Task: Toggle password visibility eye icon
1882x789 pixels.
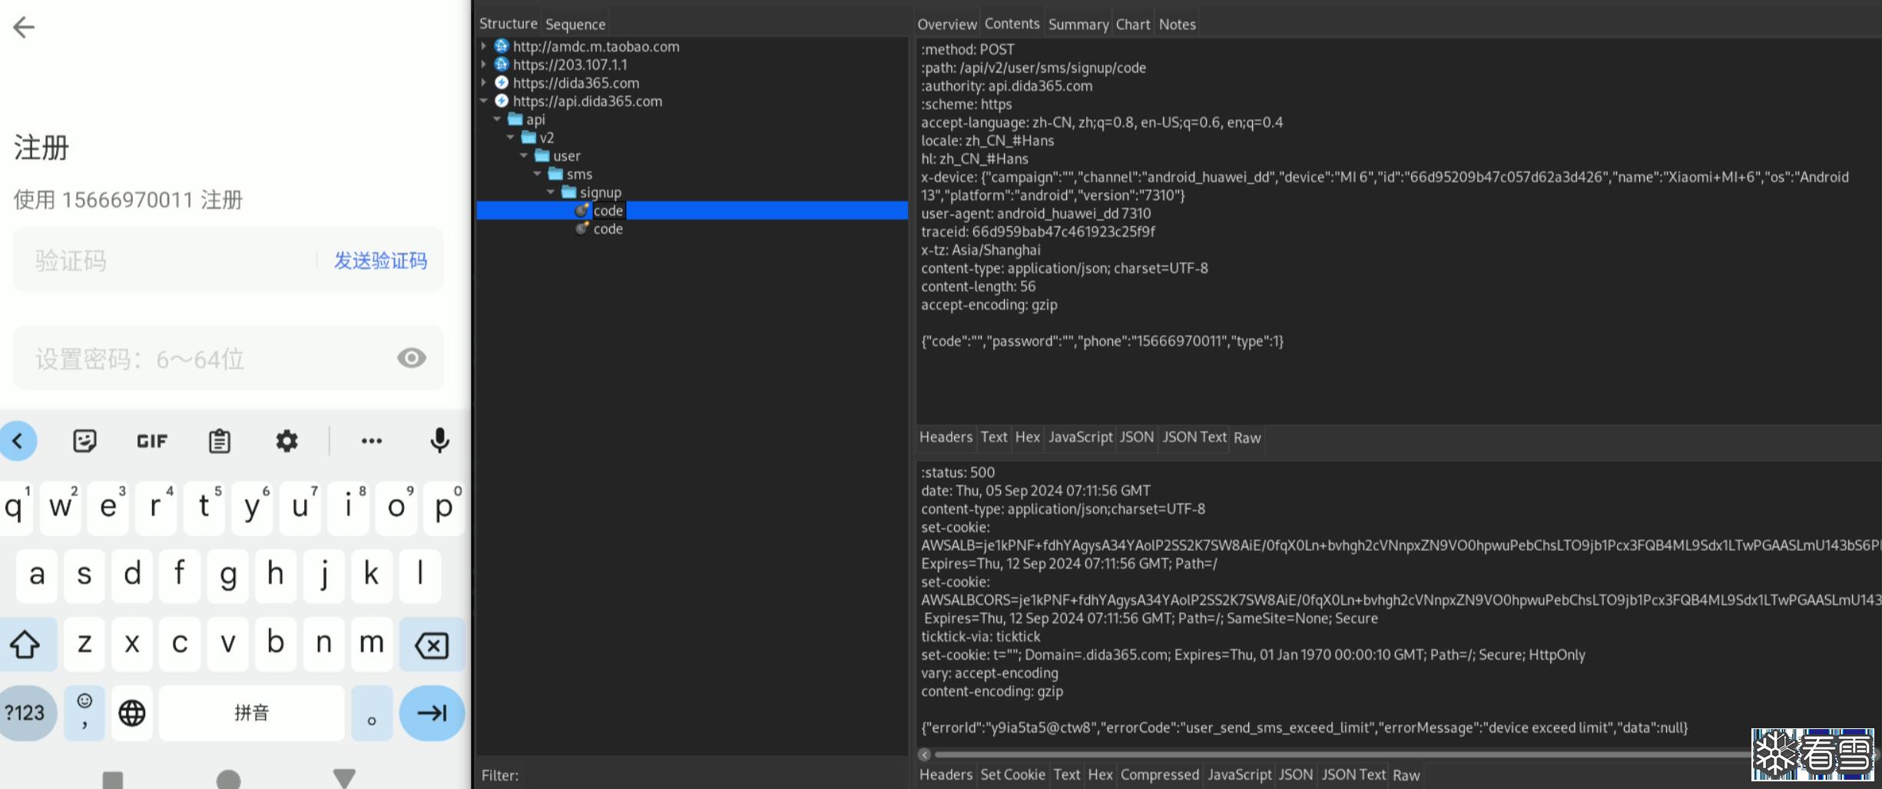Action: click(x=411, y=358)
